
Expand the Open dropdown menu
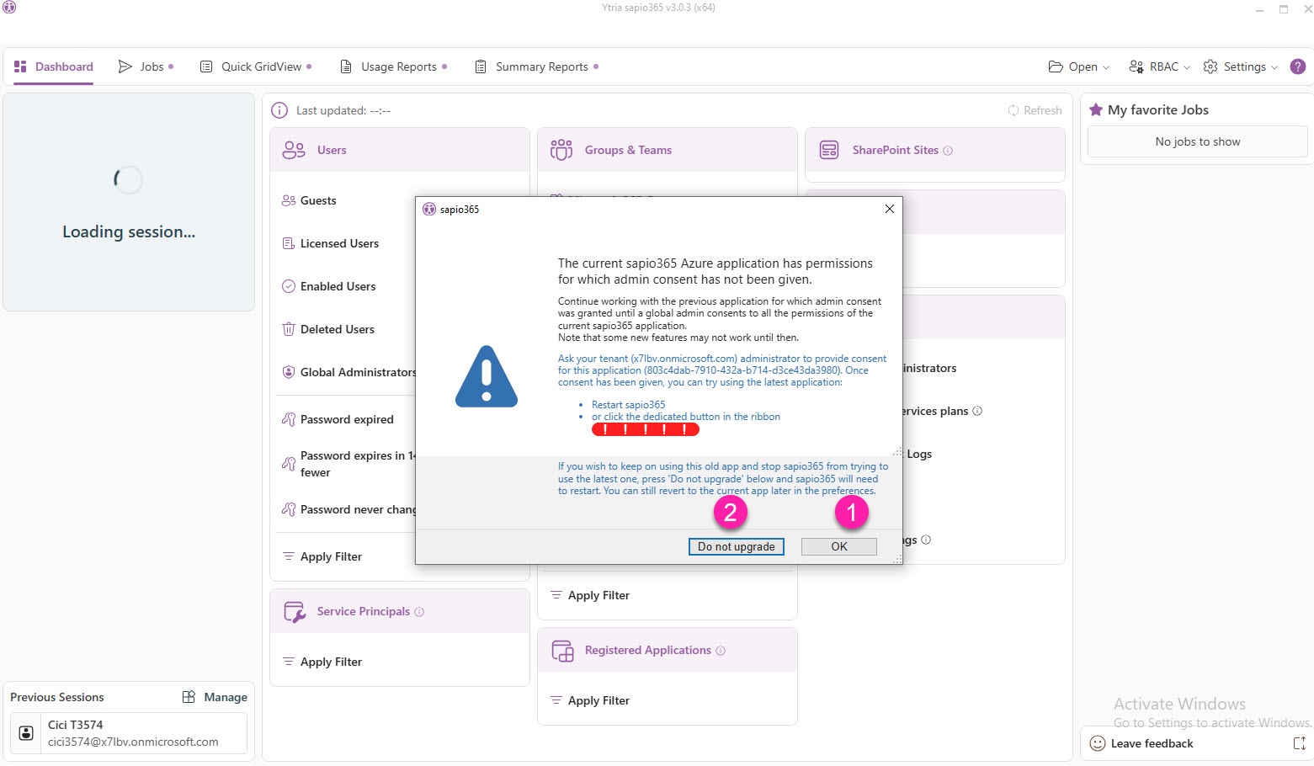[1078, 66]
